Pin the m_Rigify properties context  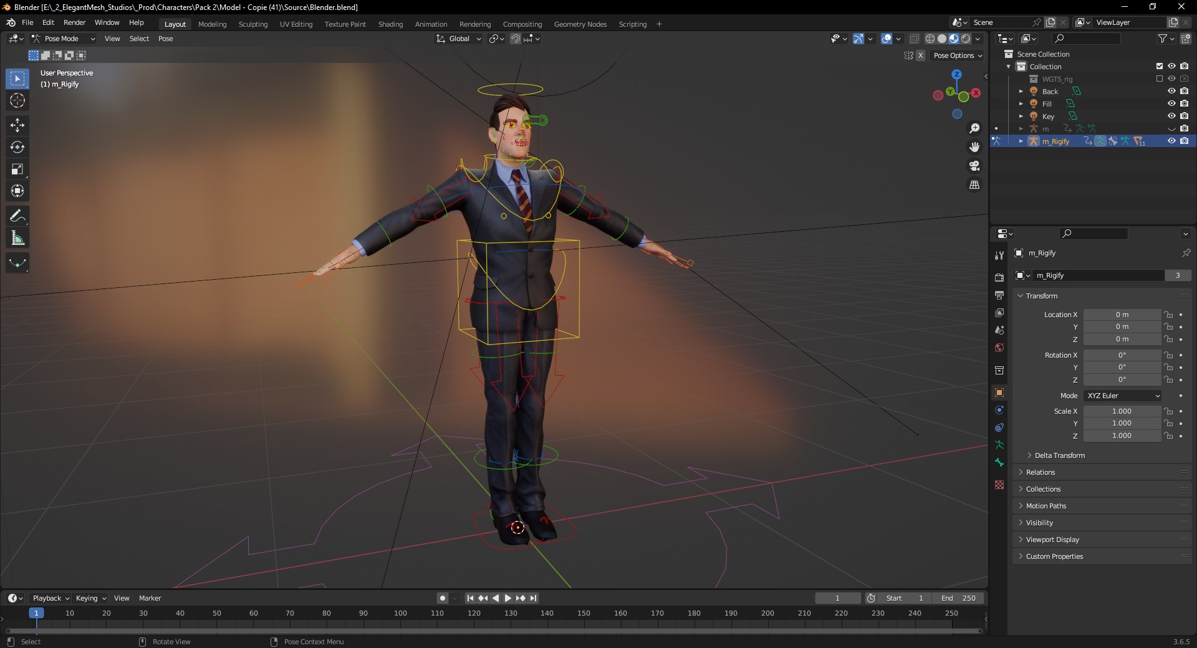pos(1186,253)
